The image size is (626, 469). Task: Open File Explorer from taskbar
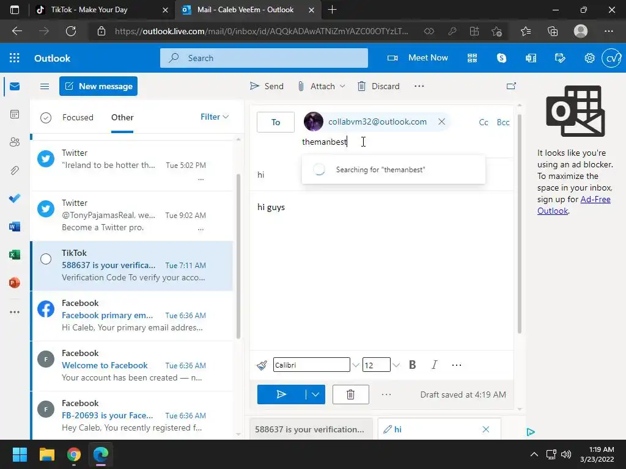tap(46, 454)
